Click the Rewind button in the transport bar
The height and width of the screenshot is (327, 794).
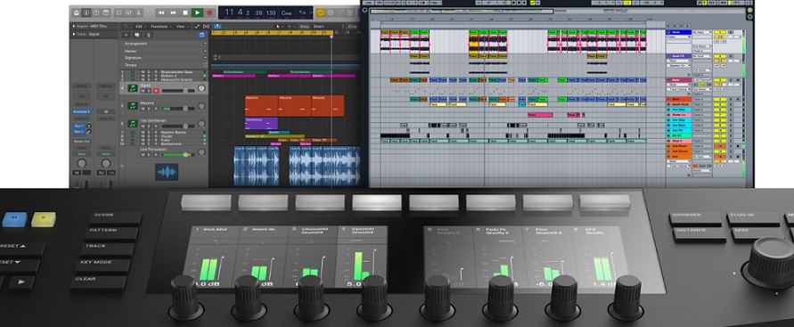pyautogui.click(x=161, y=12)
